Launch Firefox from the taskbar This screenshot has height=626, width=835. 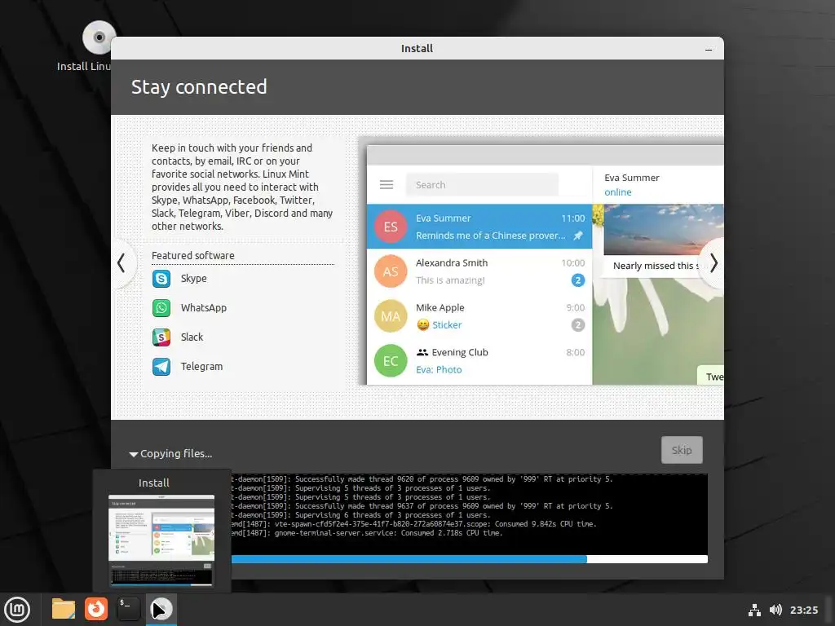[x=96, y=609]
